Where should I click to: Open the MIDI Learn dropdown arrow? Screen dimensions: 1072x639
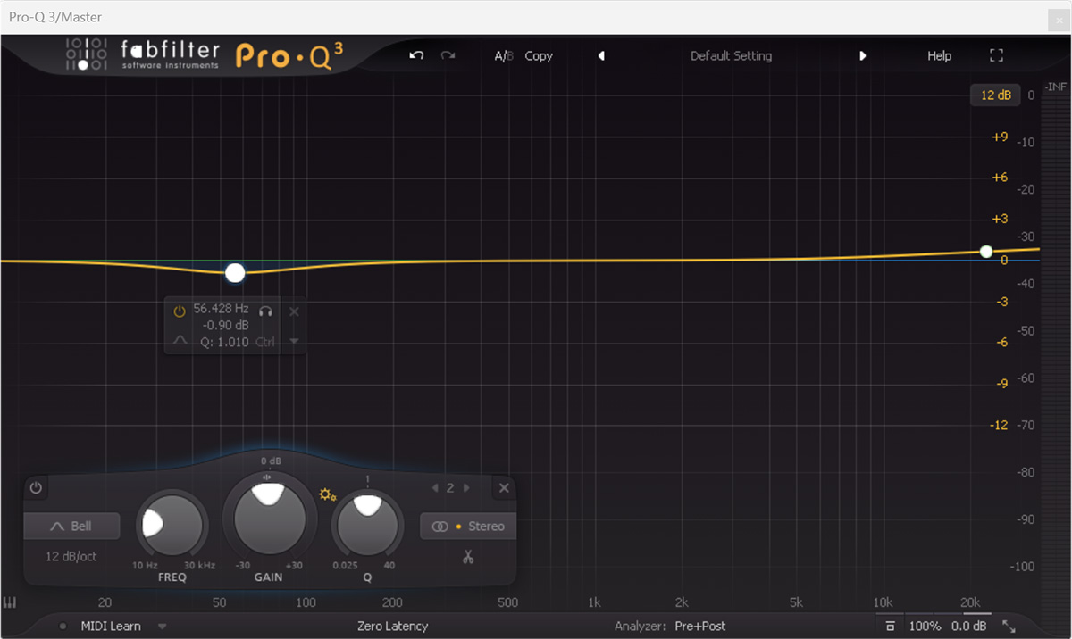163,627
